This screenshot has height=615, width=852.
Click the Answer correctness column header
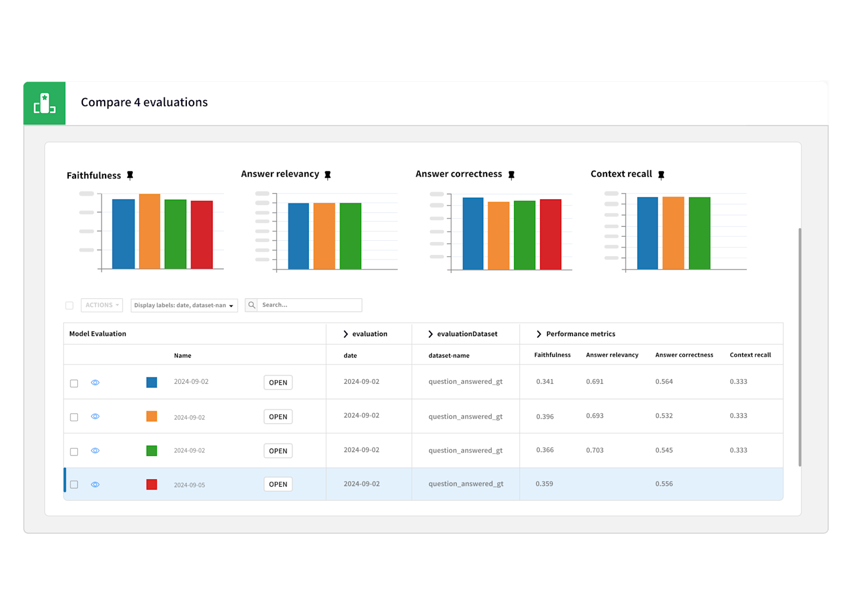[684, 355]
